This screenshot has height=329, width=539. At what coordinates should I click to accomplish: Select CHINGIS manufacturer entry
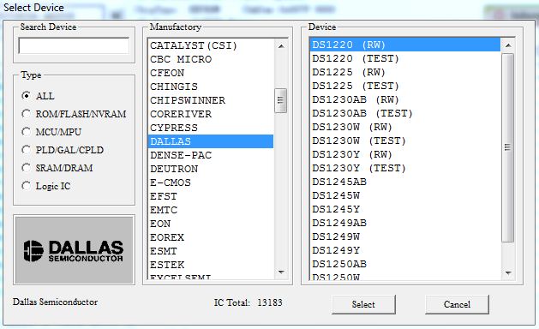point(211,87)
